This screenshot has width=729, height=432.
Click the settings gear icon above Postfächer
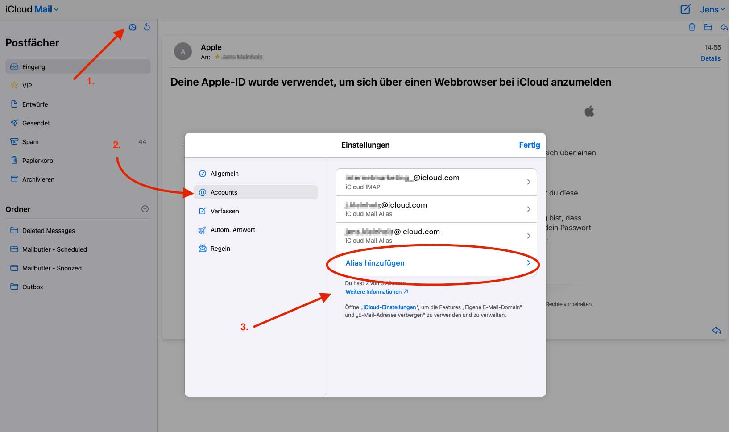tap(133, 27)
